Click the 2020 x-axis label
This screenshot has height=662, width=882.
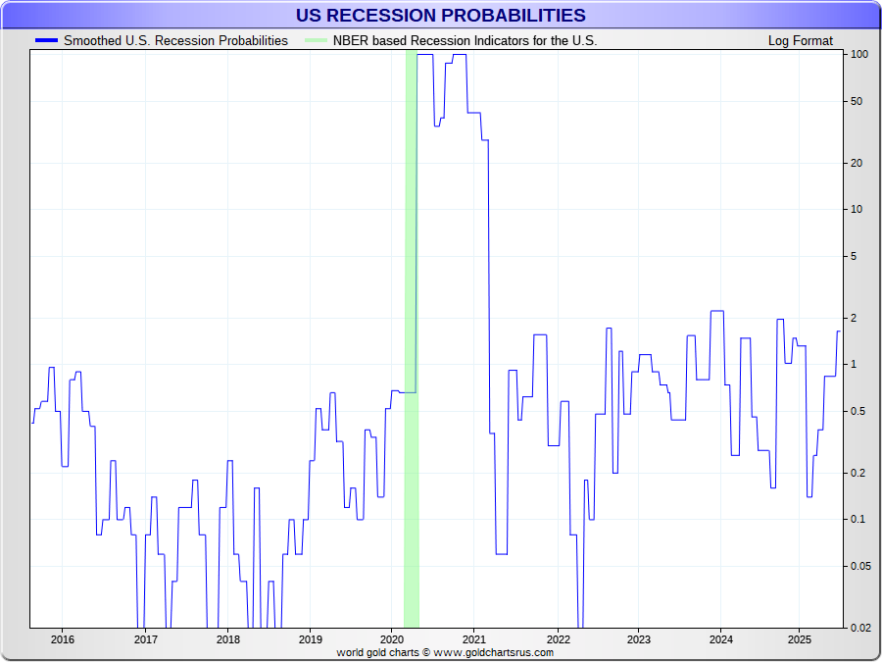coord(392,639)
